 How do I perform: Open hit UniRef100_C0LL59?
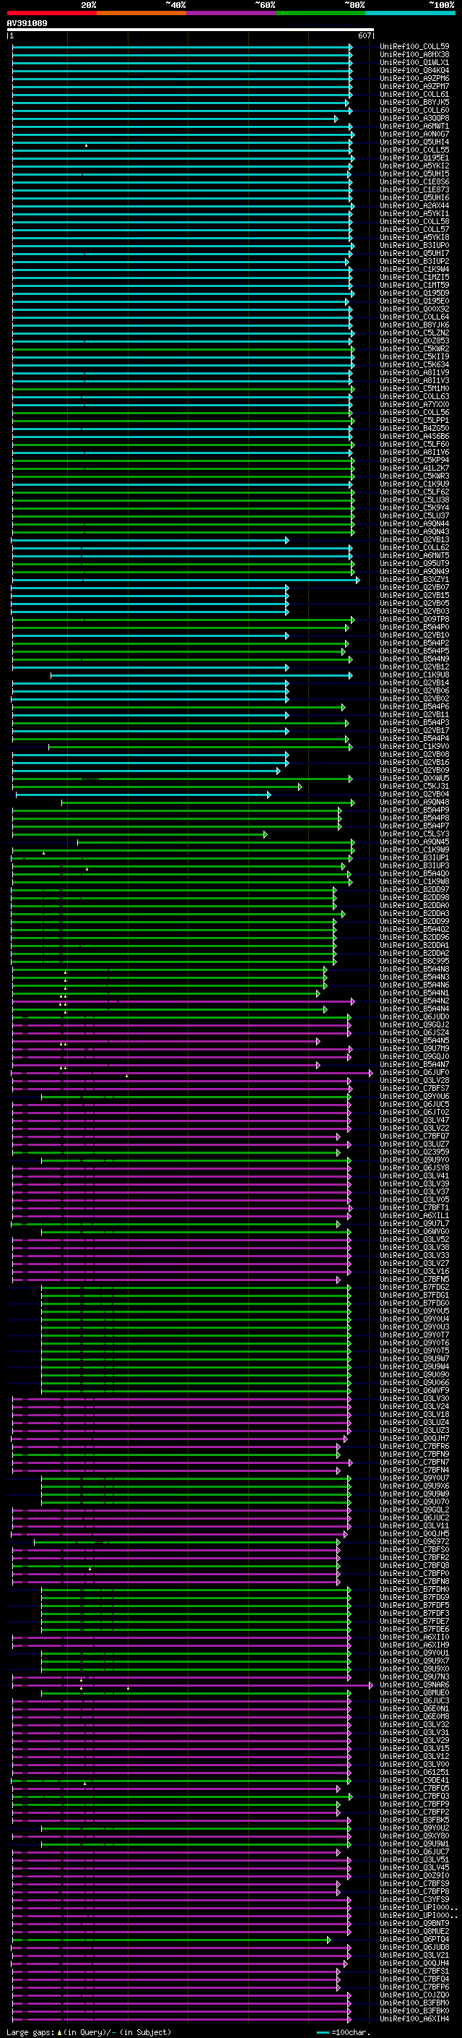(x=414, y=47)
